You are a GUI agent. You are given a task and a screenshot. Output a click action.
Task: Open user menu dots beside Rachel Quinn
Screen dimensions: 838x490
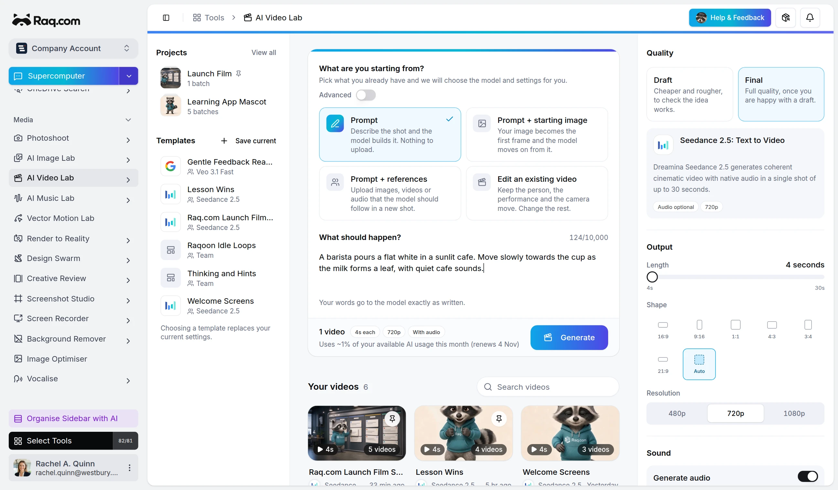click(x=129, y=468)
